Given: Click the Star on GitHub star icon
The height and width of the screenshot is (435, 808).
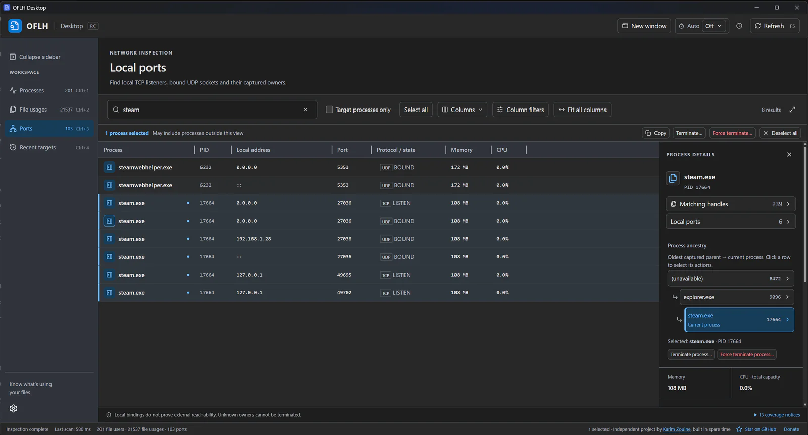Looking at the screenshot, I should [x=739, y=429].
